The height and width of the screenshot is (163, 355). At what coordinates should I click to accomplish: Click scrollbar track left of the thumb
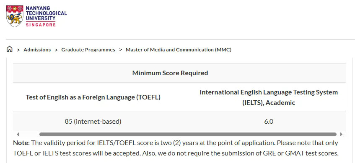click(x=29, y=135)
